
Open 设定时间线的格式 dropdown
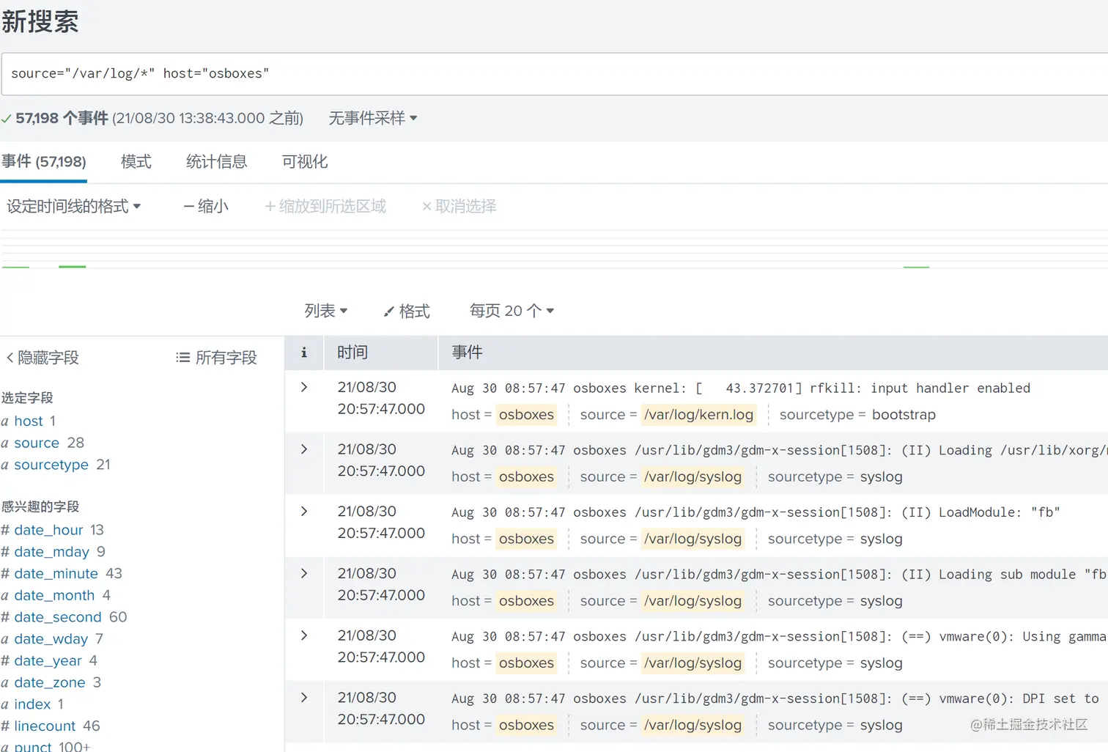pos(73,206)
